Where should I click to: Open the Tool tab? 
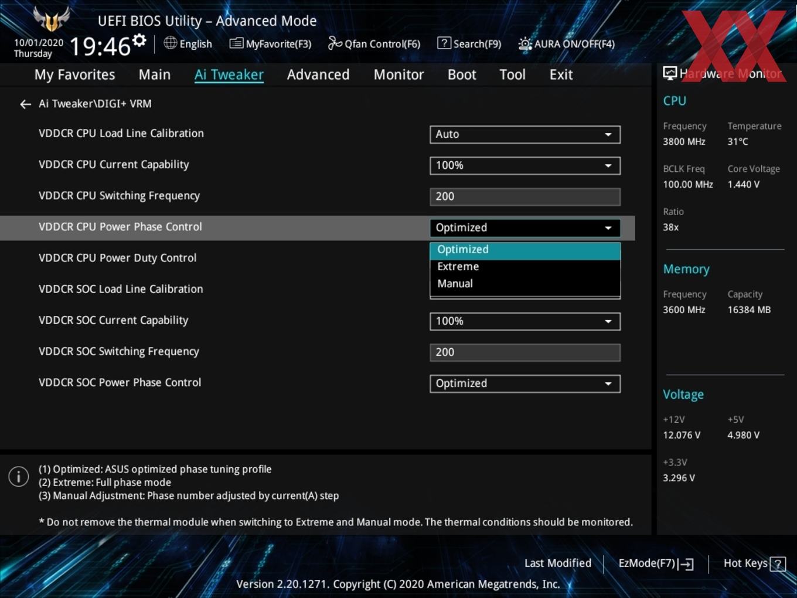(512, 75)
